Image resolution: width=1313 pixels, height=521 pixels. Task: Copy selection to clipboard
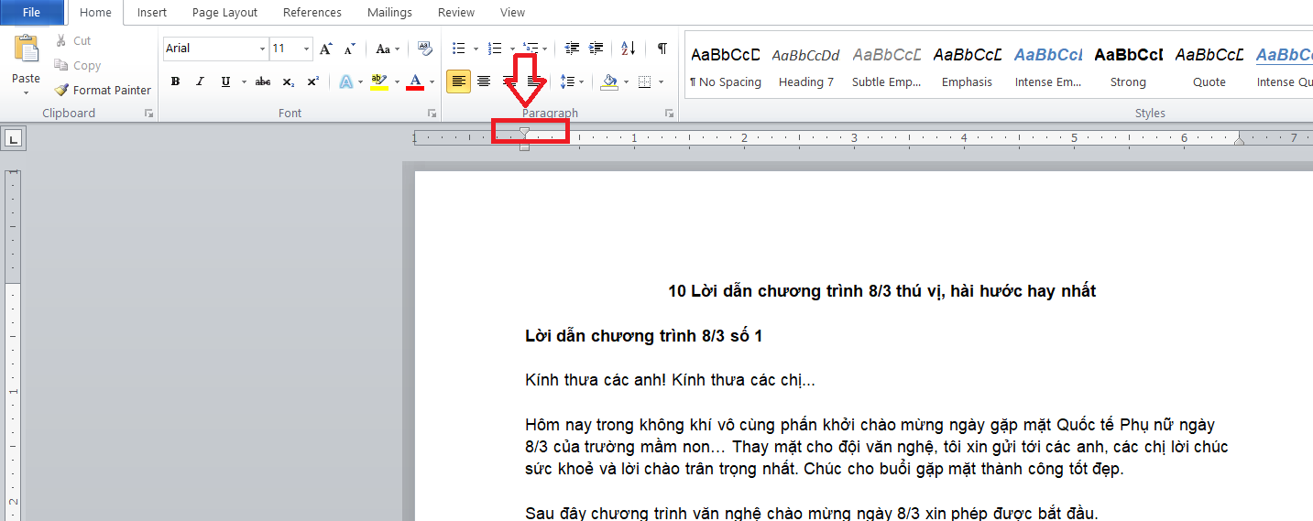pos(77,65)
